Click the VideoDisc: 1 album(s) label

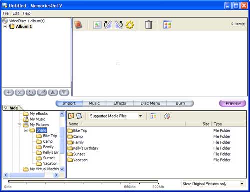(27, 21)
